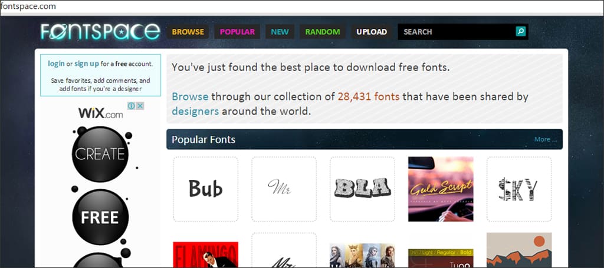Follow the Browse link in intro text
The width and height of the screenshot is (604, 268).
[190, 96]
